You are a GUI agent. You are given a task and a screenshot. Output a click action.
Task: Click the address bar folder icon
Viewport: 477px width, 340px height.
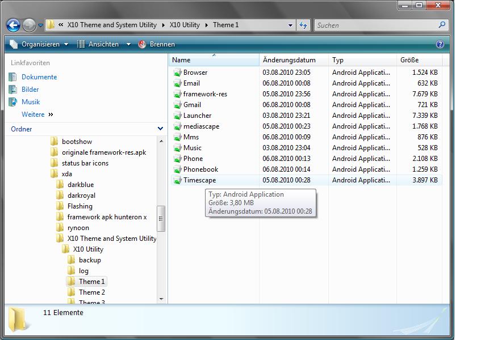pyautogui.click(x=51, y=24)
